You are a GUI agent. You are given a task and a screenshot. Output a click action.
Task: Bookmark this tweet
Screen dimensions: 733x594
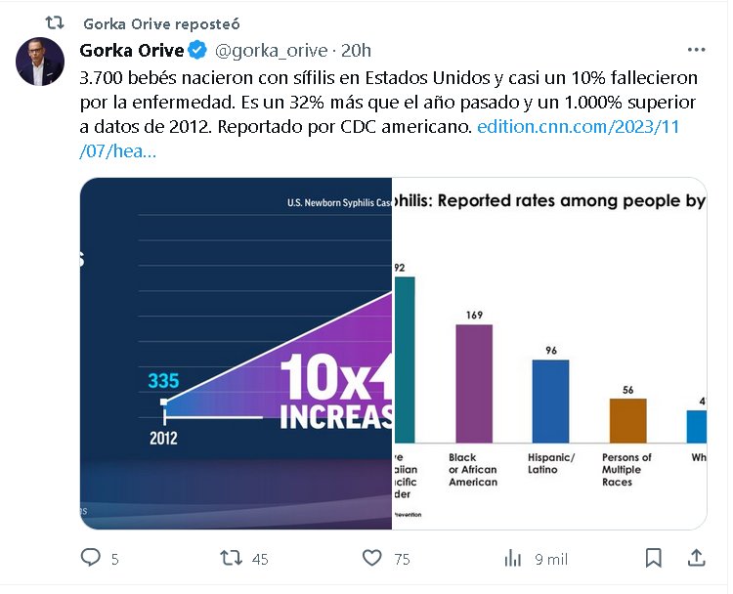[654, 558]
